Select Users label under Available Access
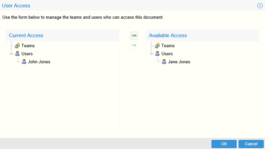This screenshot has height=149, width=265. [167, 54]
